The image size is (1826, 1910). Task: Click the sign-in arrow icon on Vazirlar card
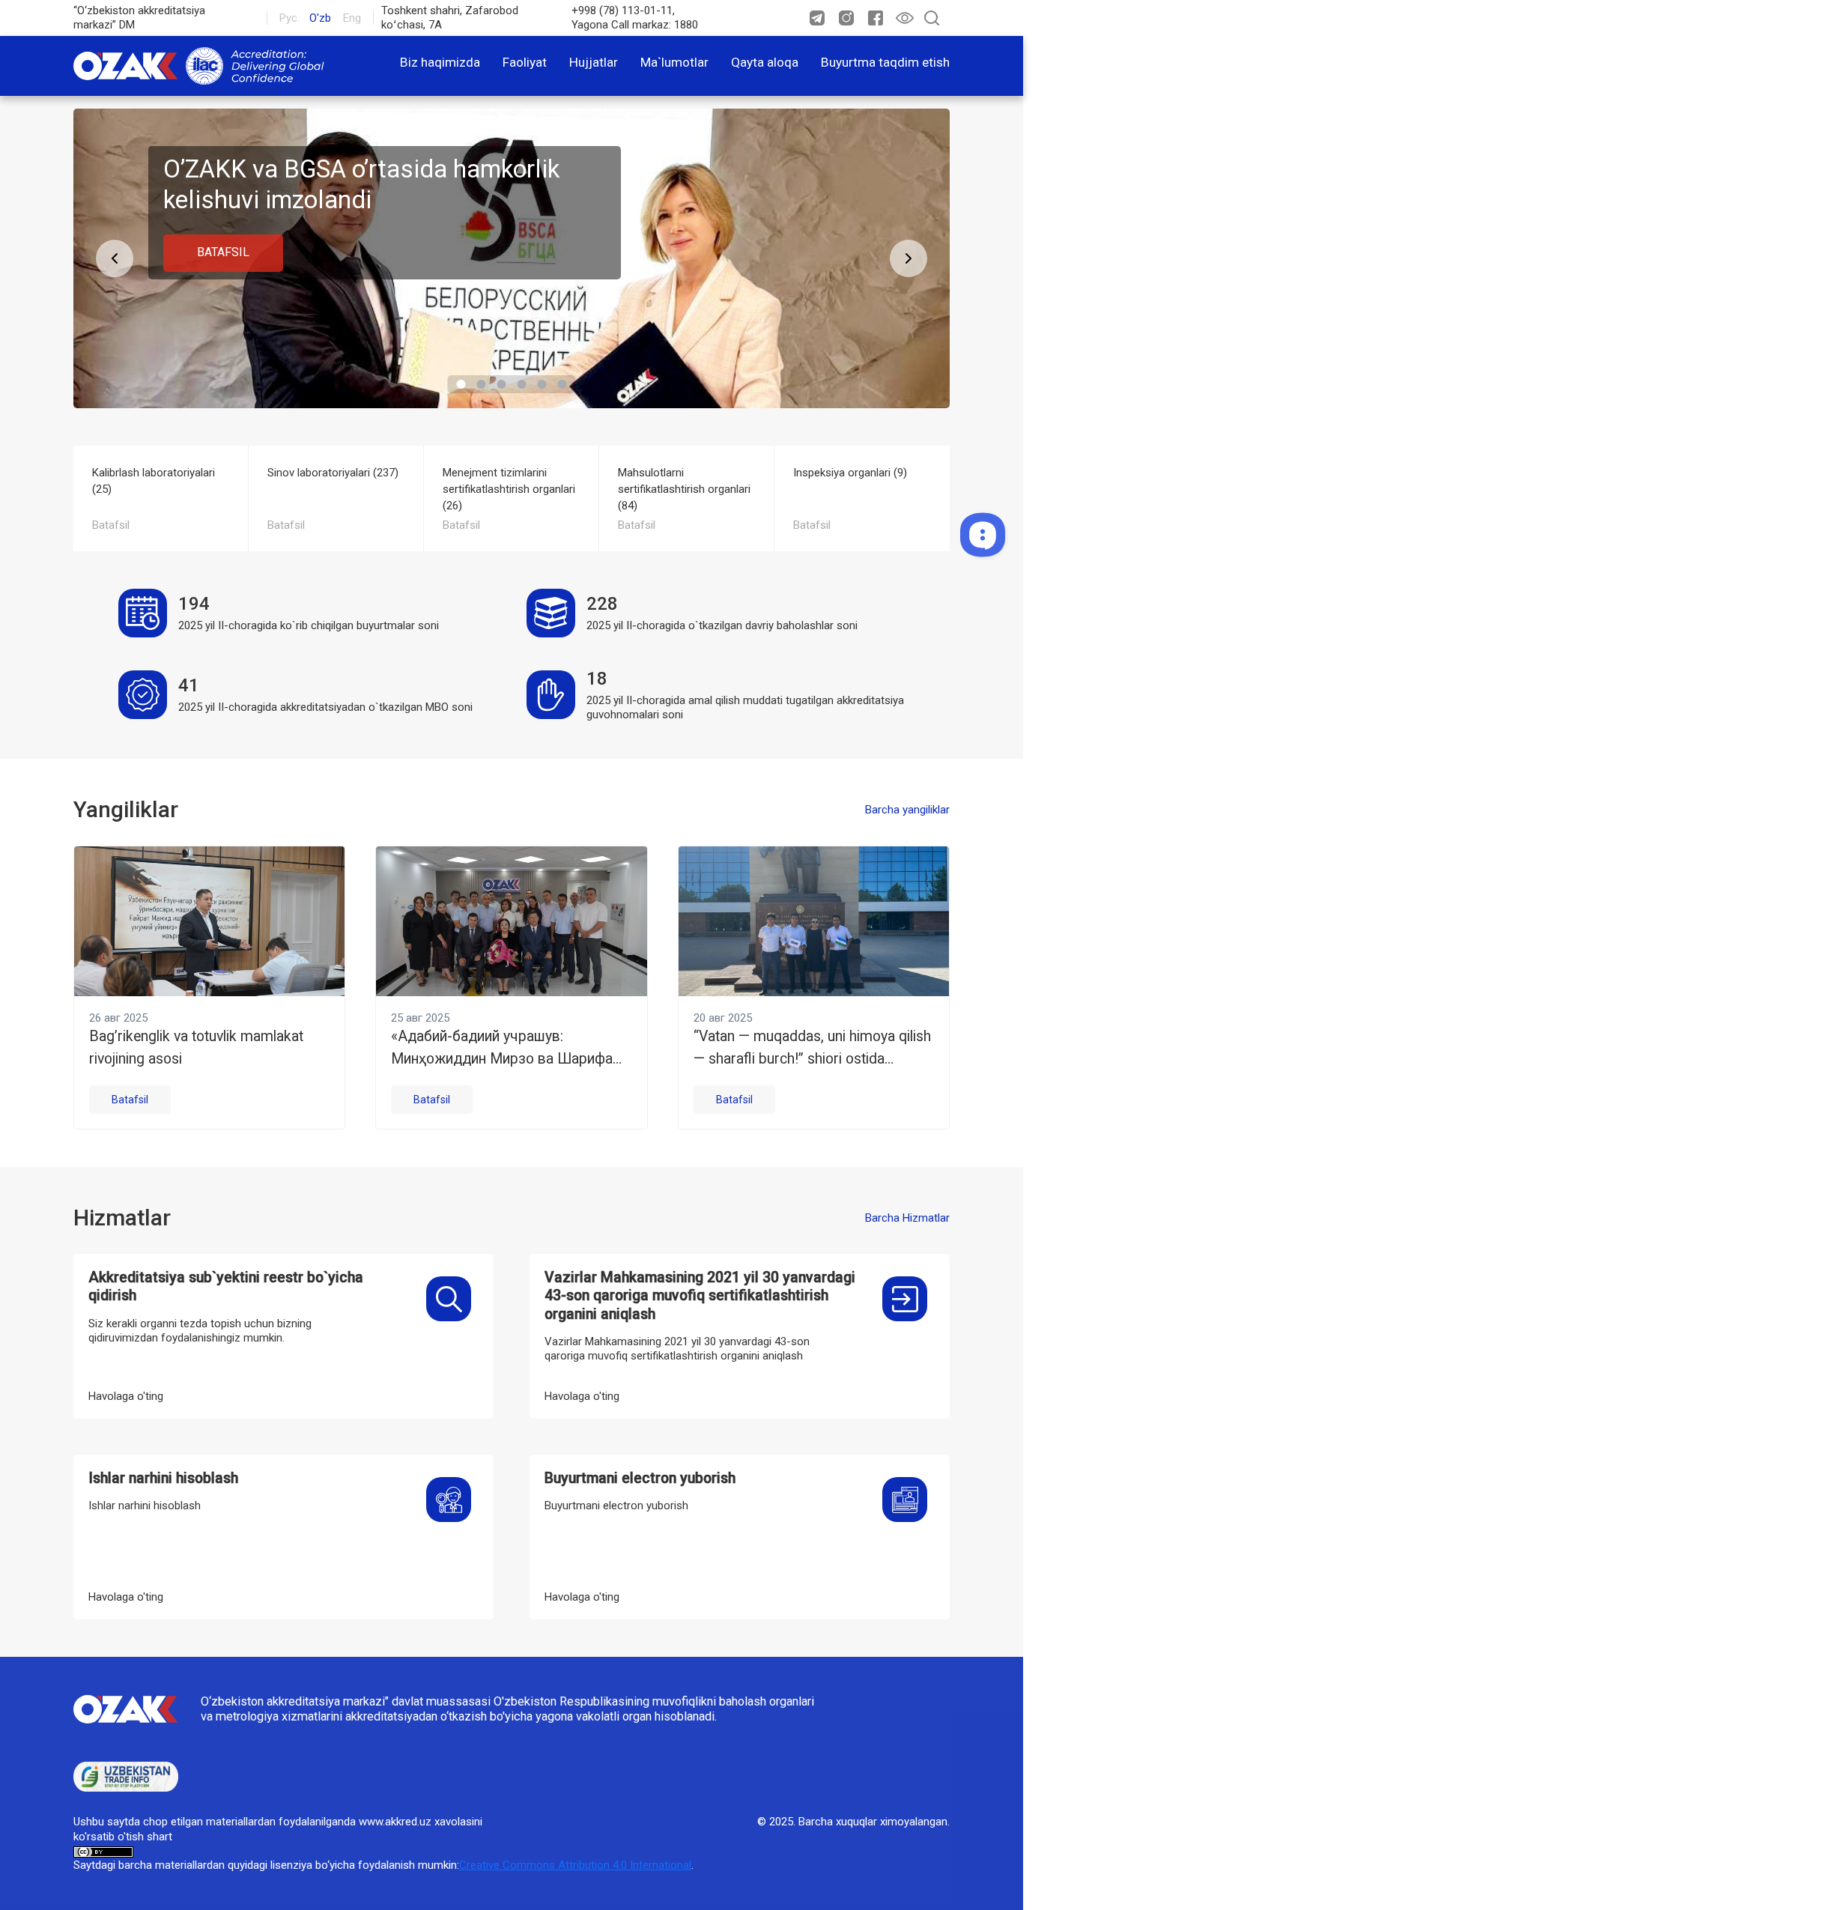click(x=904, y=1299)
